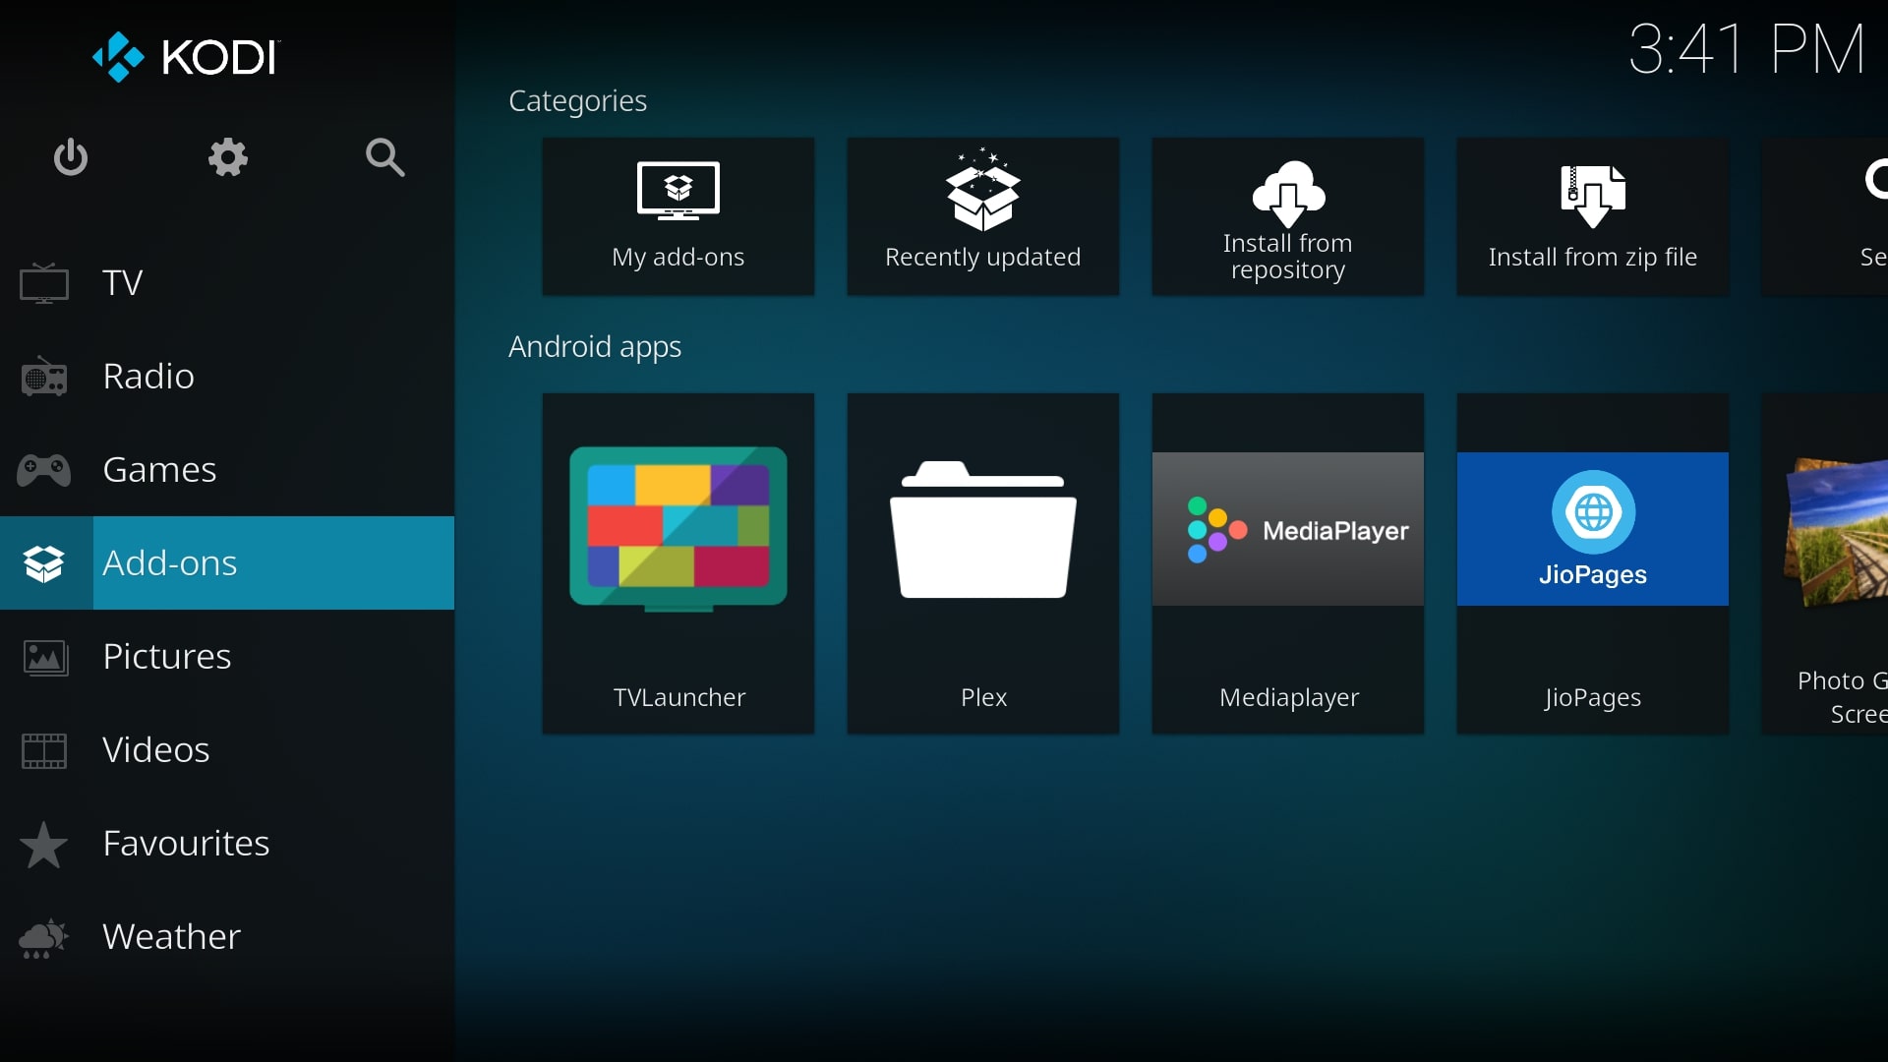Access Kodi settings gear

[228, 157]
